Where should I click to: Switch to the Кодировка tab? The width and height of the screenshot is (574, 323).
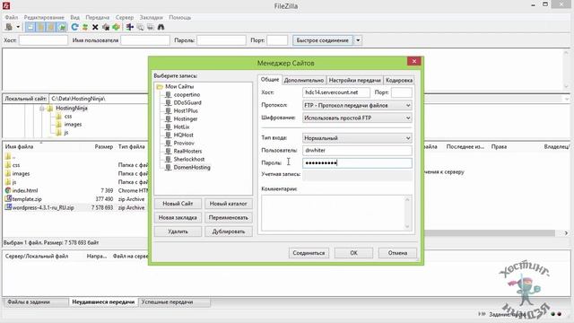399,80
